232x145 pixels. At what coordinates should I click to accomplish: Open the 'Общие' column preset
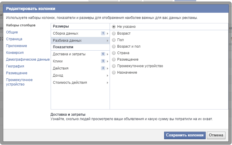pos(12,32)
